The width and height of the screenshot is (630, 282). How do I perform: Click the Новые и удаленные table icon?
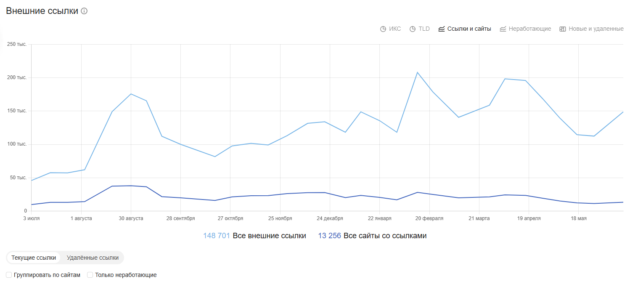tap(563, 29)
